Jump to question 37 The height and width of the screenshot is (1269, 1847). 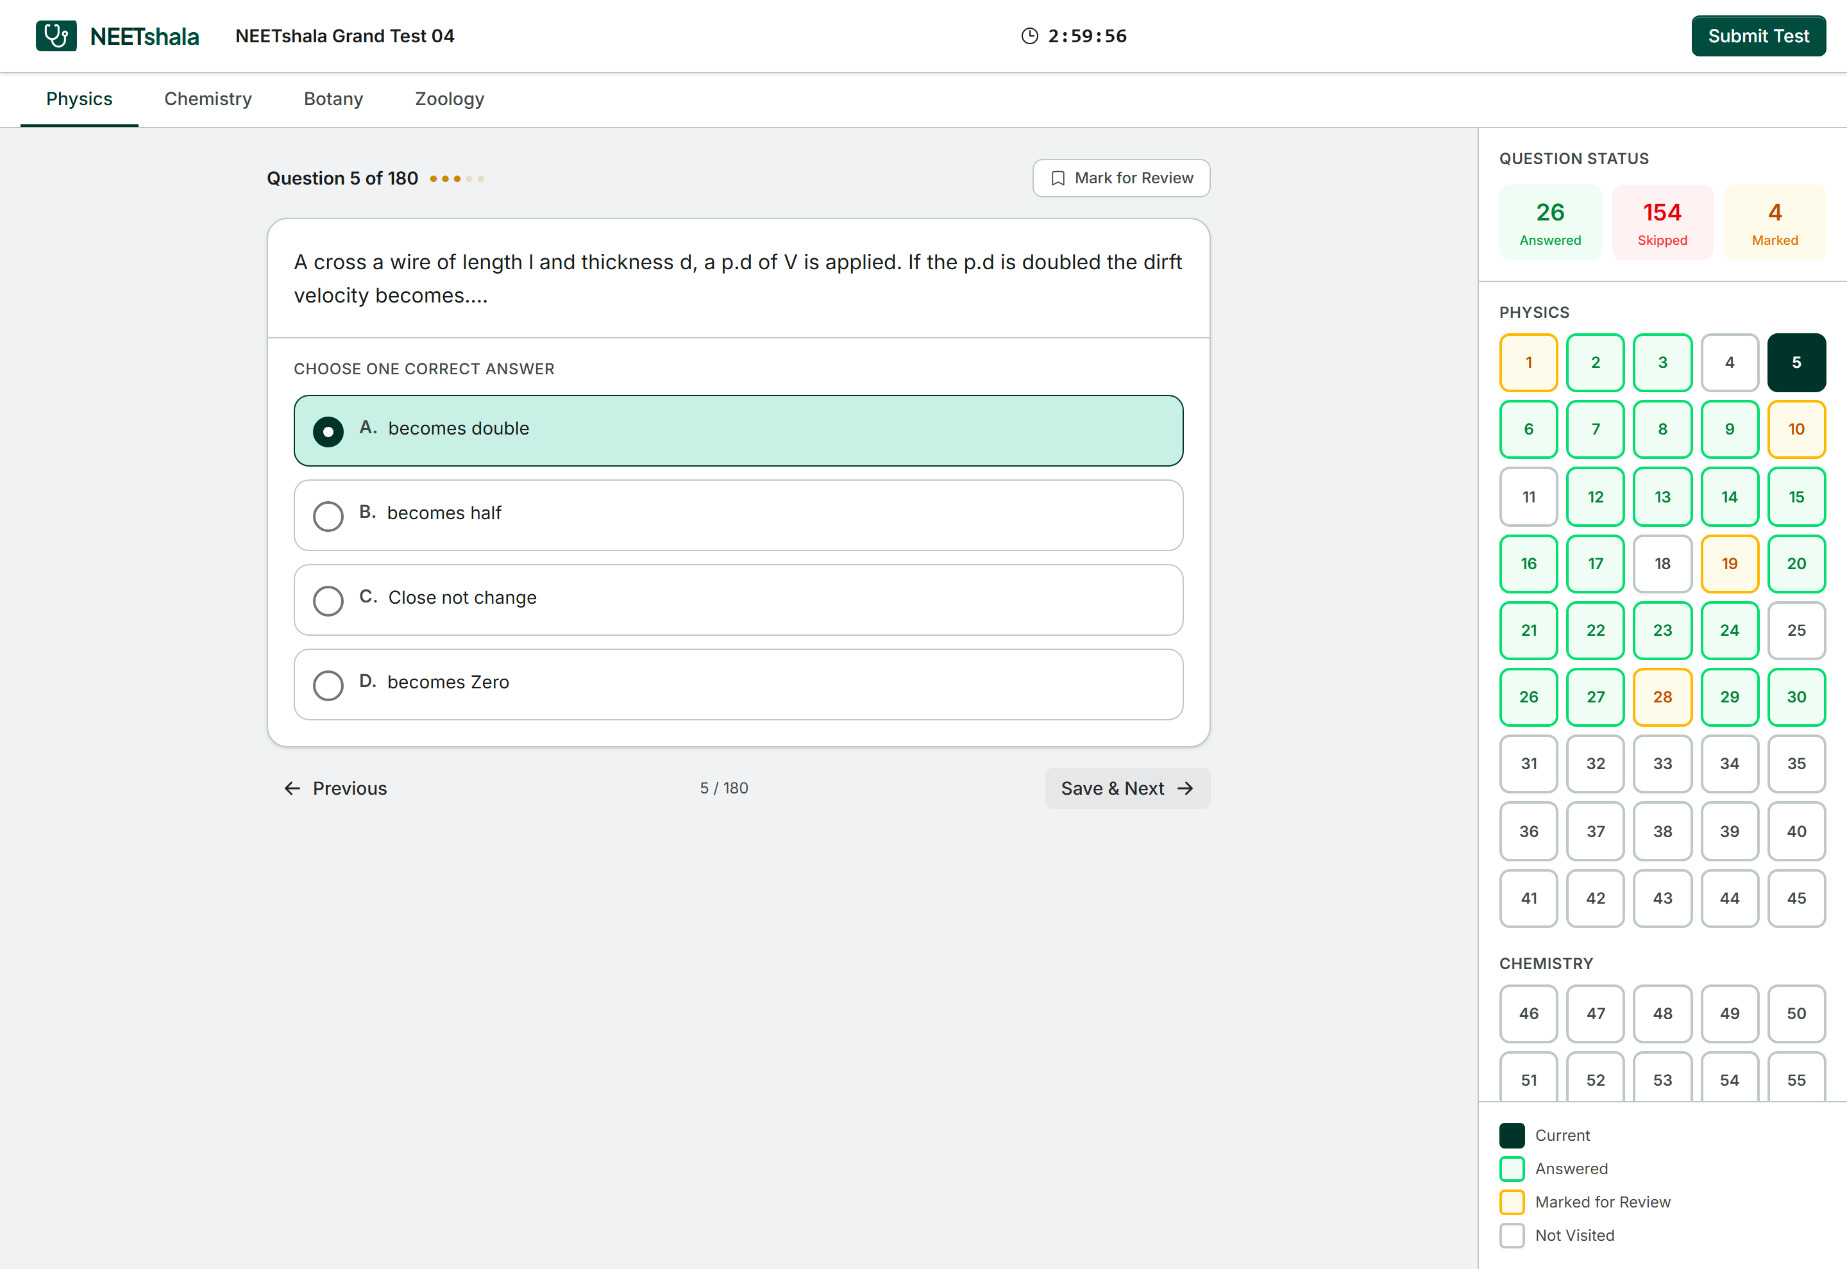[1596, 832]
